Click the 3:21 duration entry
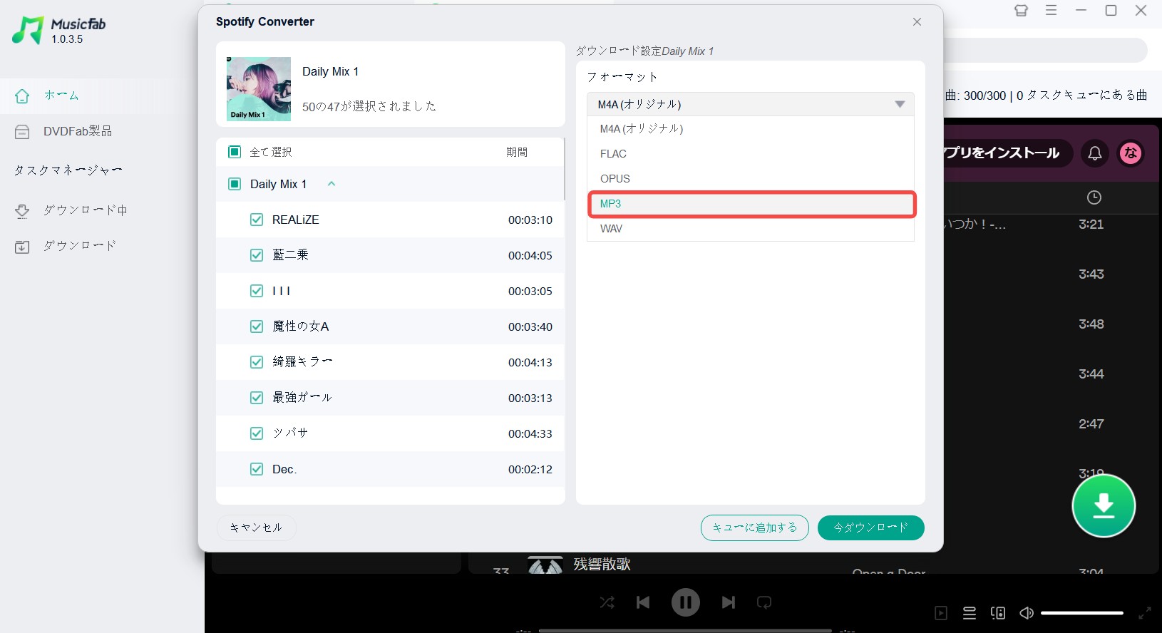This screenshot has height=633, width=1162. click(1091, 225)
